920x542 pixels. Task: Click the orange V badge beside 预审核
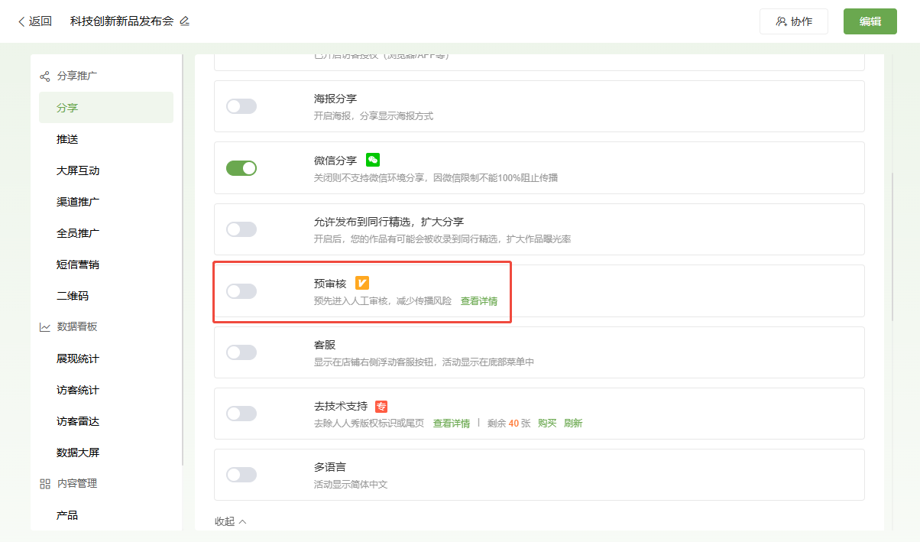click(362, 284)
